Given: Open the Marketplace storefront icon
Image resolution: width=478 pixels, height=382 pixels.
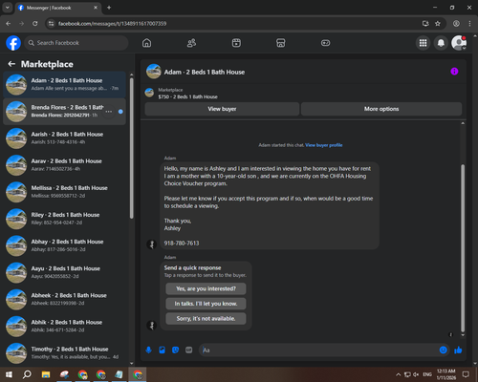Looking at the screenshot, I should point(281,43).
